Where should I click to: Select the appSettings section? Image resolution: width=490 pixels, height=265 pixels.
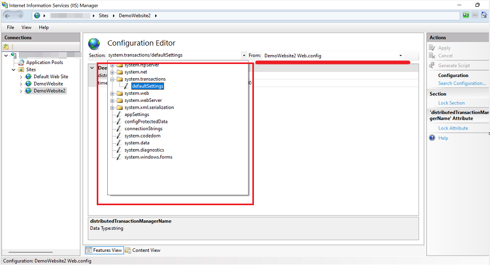137,115
